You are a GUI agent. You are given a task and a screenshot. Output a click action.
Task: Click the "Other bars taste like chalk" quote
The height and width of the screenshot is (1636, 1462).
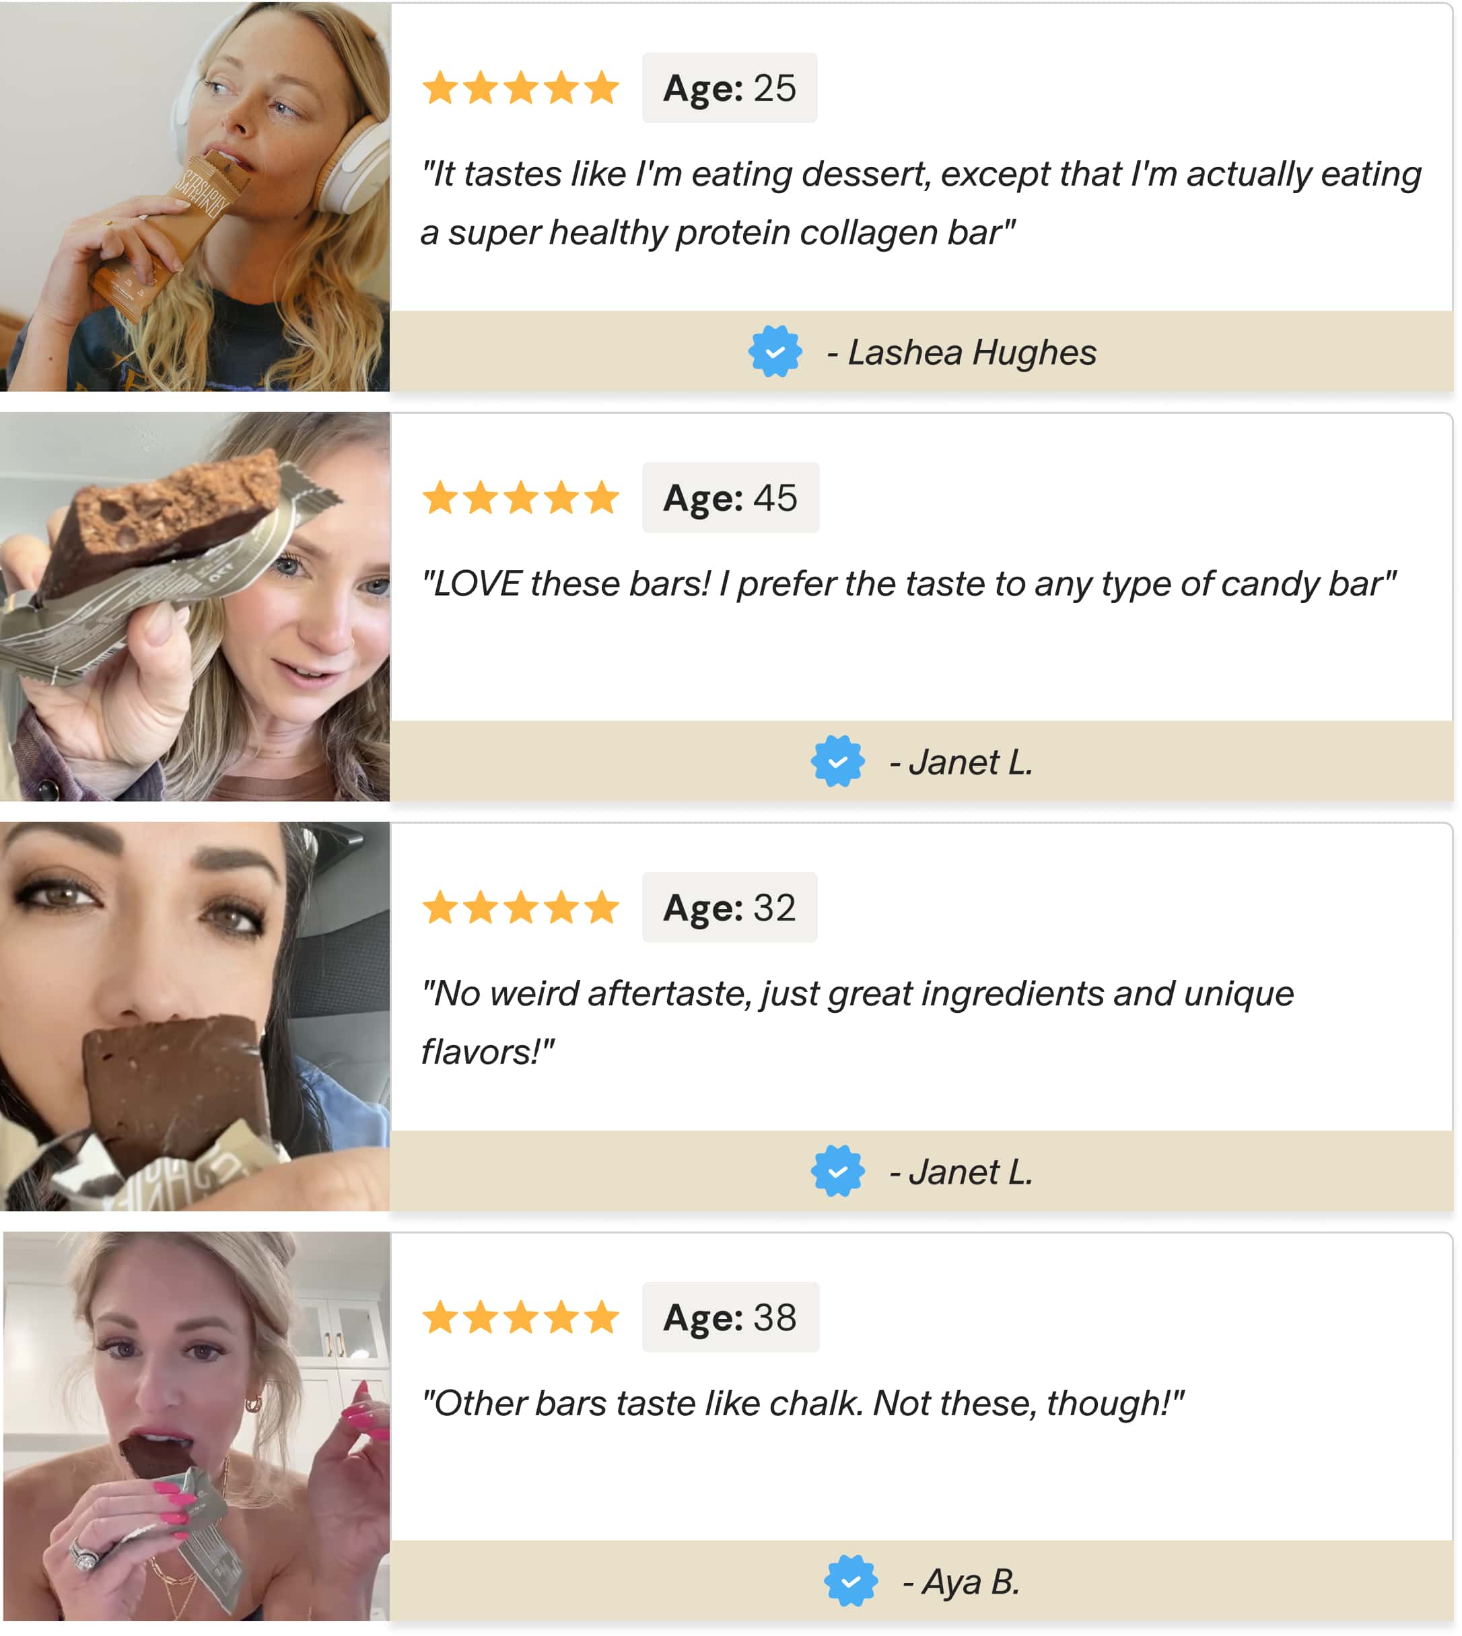pos(802,1403)
